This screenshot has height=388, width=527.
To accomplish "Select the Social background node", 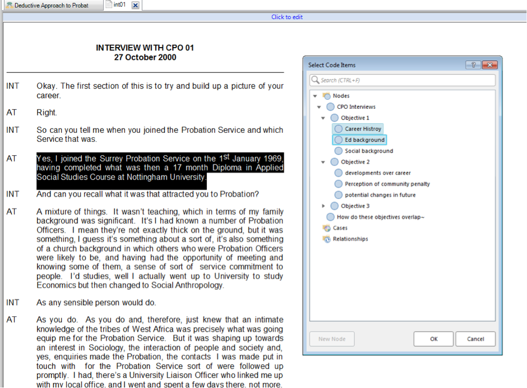I will point(368,151).
